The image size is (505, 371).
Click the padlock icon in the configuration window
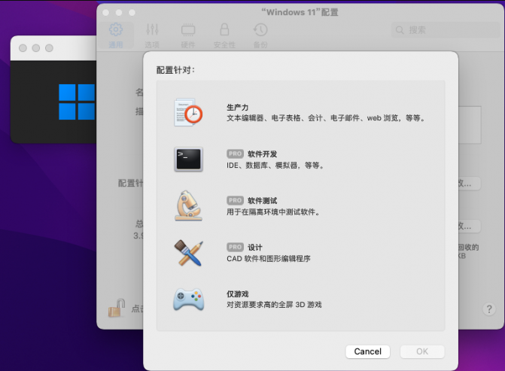[116, 308]
